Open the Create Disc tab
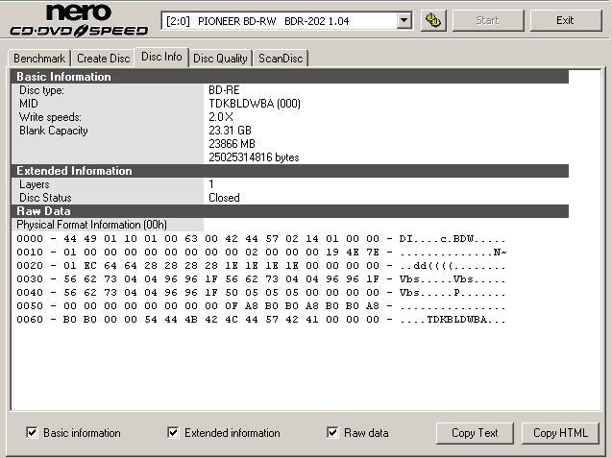 point(103,59)
